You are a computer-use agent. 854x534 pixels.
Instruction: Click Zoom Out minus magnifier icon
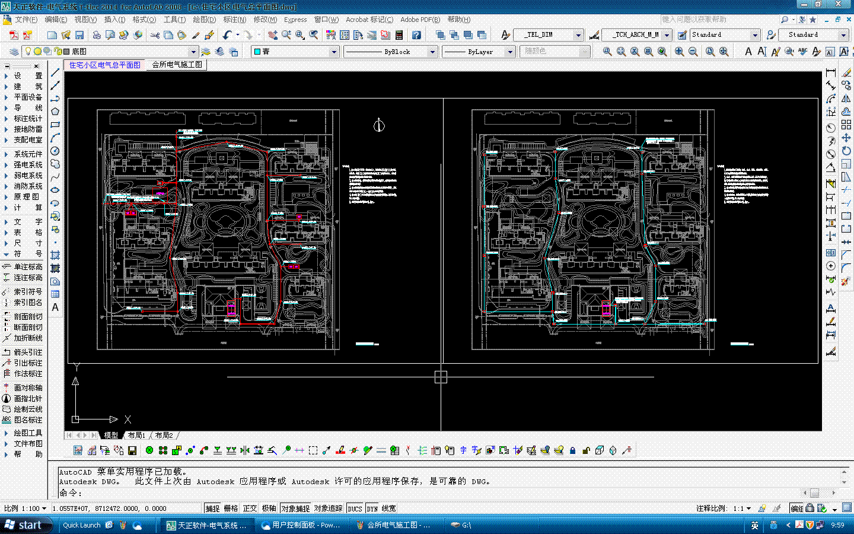pos(693,52)
